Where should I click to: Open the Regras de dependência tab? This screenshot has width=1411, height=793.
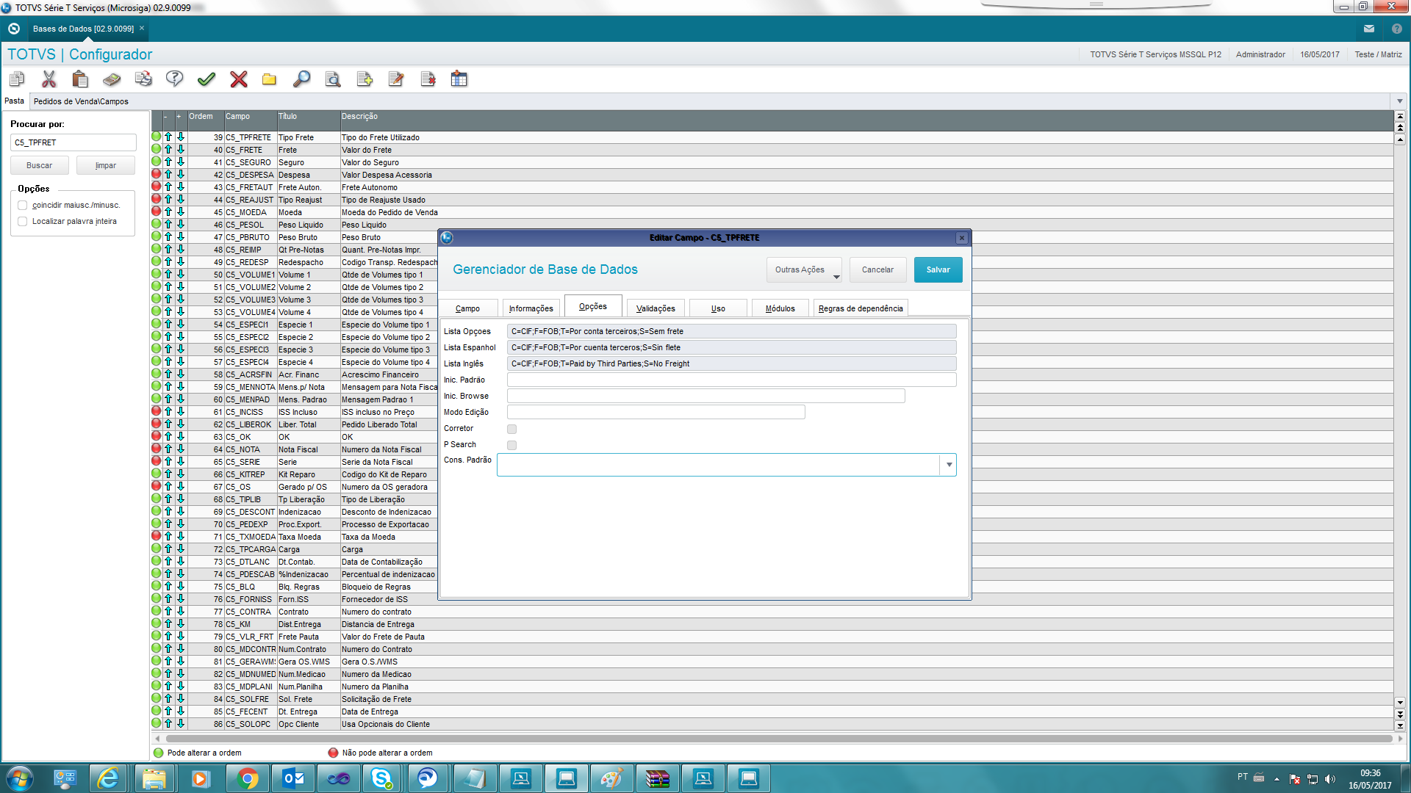tap(860, 308)
